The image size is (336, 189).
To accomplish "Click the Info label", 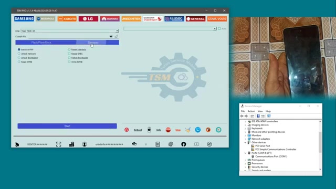I will point(159,130).
